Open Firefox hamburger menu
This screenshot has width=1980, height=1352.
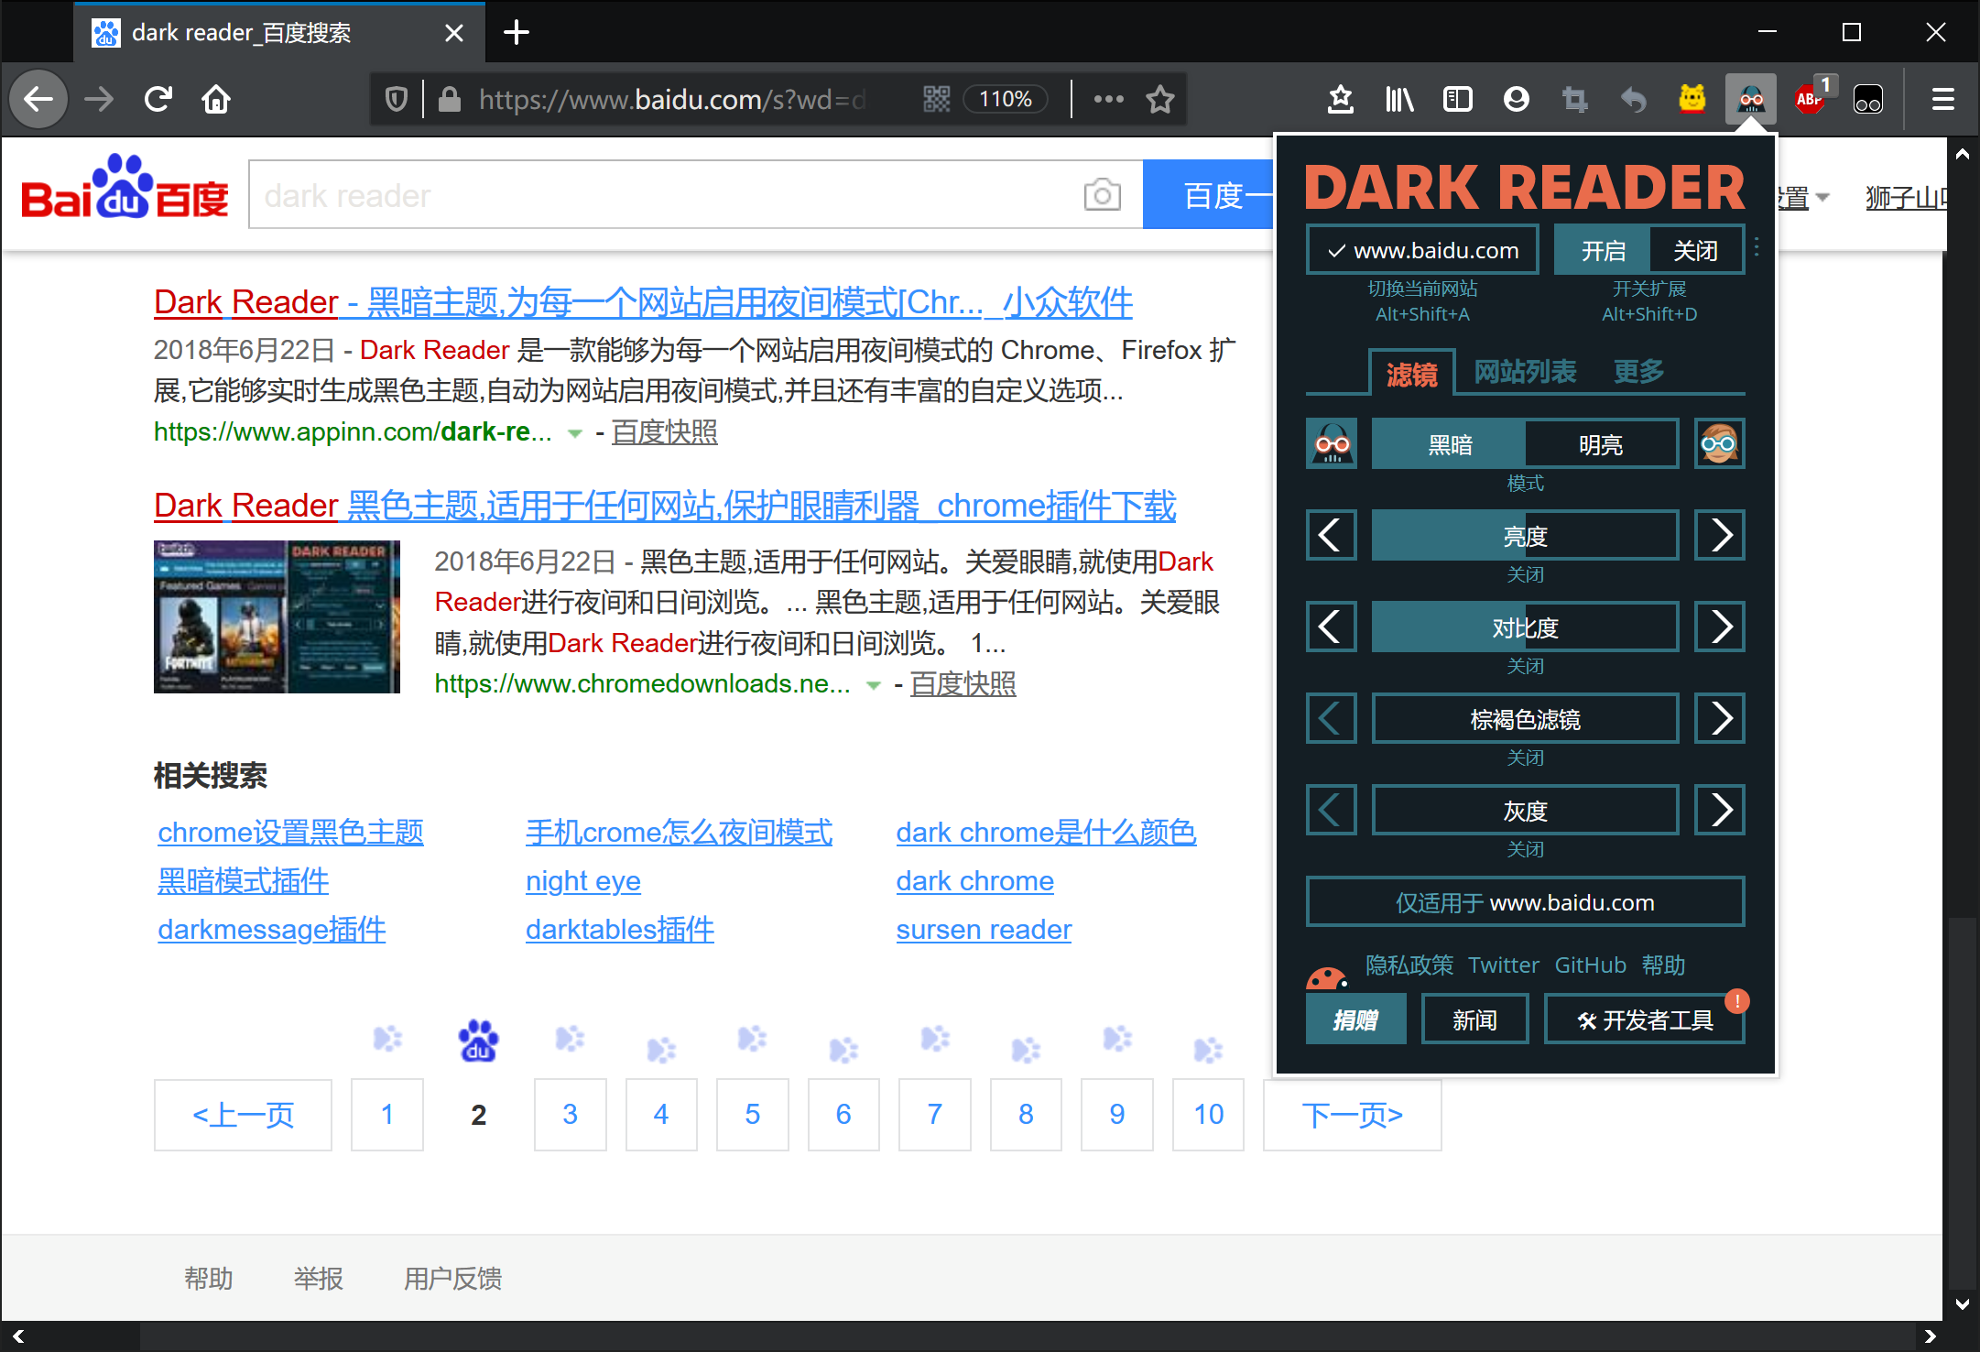pyautogui.click(x=1943, y=99)
